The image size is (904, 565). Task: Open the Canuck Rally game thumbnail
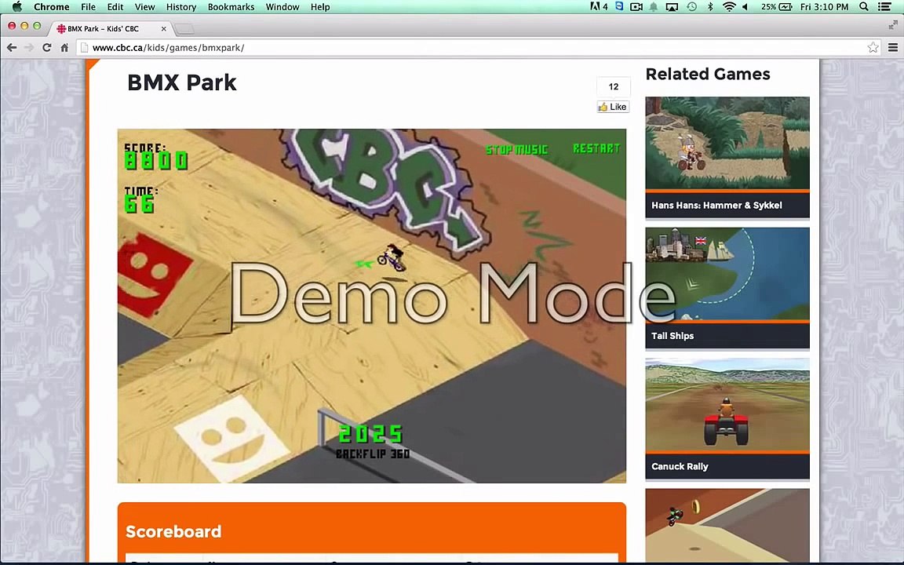pos(727,405)
